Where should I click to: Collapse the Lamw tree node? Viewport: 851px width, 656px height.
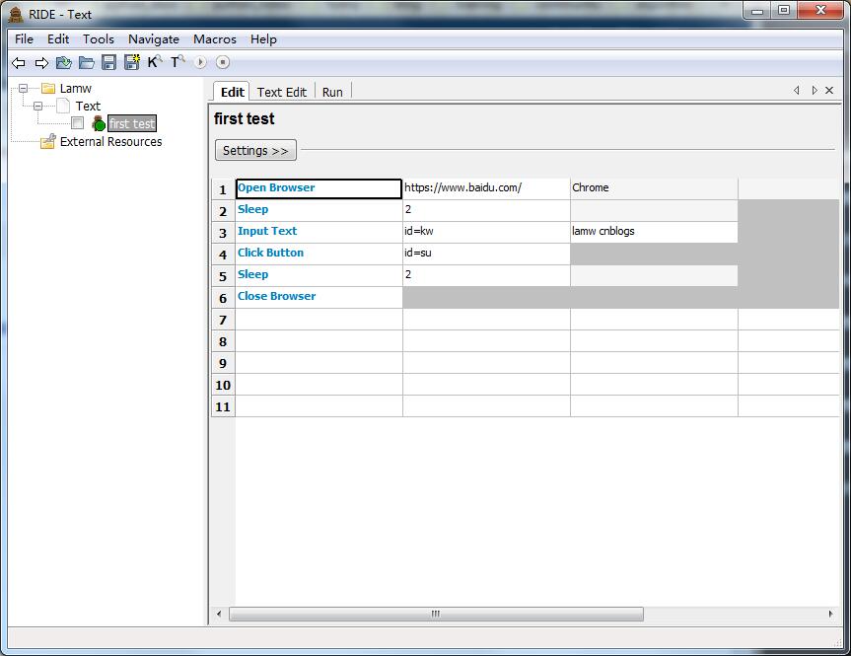pos(24,88)
